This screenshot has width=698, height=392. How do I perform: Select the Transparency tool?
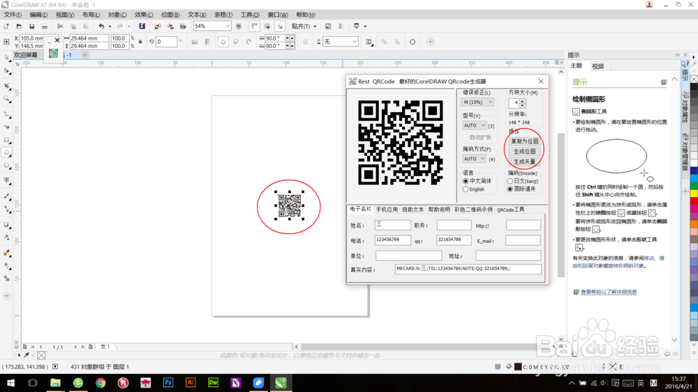pos(7,237)
